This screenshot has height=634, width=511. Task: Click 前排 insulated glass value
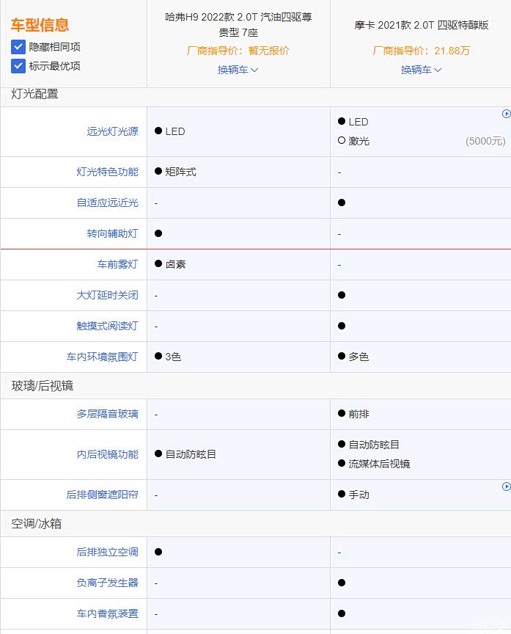[x=359, y=414]
